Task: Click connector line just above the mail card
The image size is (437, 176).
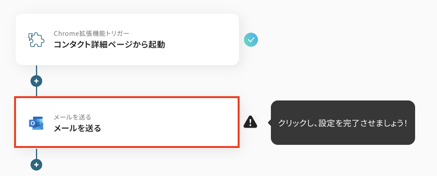Action: [36, 92]
